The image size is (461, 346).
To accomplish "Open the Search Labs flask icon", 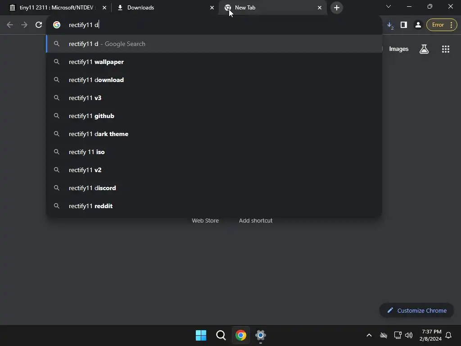I will 424,49.
